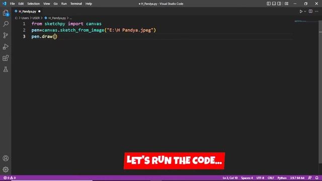Open the Go menu
Viewport: 322px width, 181px height.
tap(56, 4)
